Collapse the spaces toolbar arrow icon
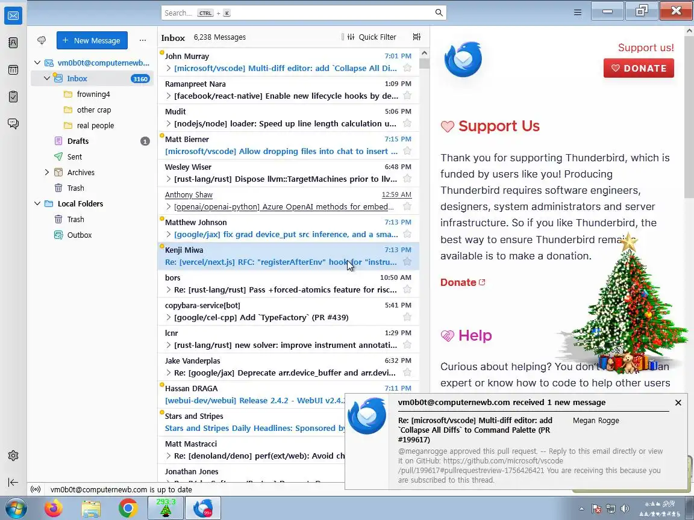The height and width of the screenshot is (520, 694). tap(13, 482)
